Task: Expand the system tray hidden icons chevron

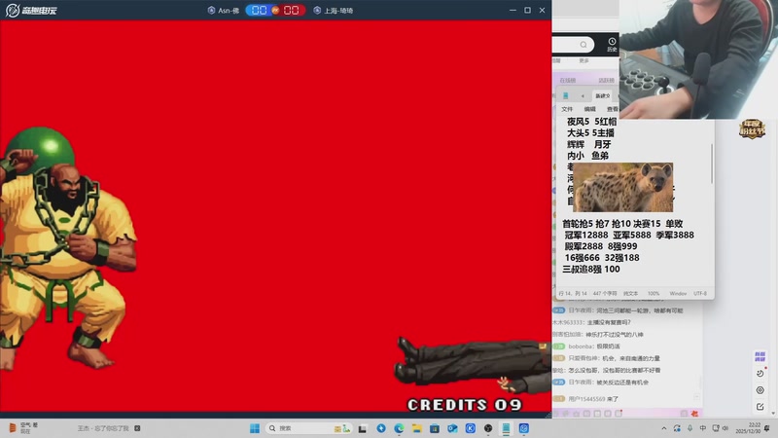Action: (x=663, y=428)
